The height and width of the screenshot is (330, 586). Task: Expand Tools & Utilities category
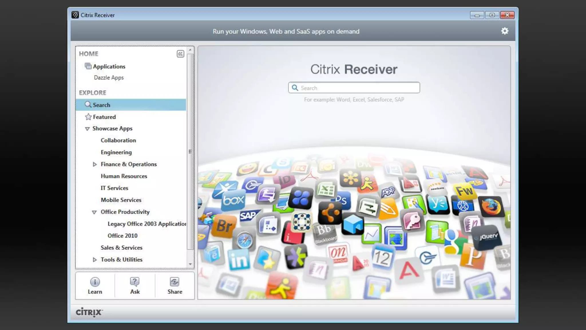click(x=95, y=260)
